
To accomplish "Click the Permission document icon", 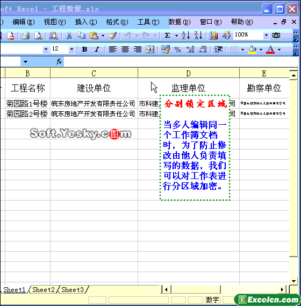I will 10,35.
